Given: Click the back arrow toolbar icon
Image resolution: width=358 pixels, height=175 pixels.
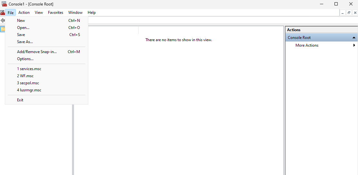Looking at the screenshot, I should tap(3, 21).
